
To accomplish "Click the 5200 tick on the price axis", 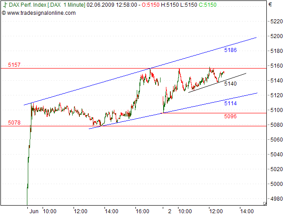I will point(276,36).
